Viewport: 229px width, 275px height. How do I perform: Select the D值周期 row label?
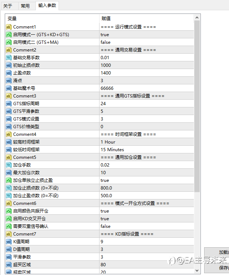(21, 249)
